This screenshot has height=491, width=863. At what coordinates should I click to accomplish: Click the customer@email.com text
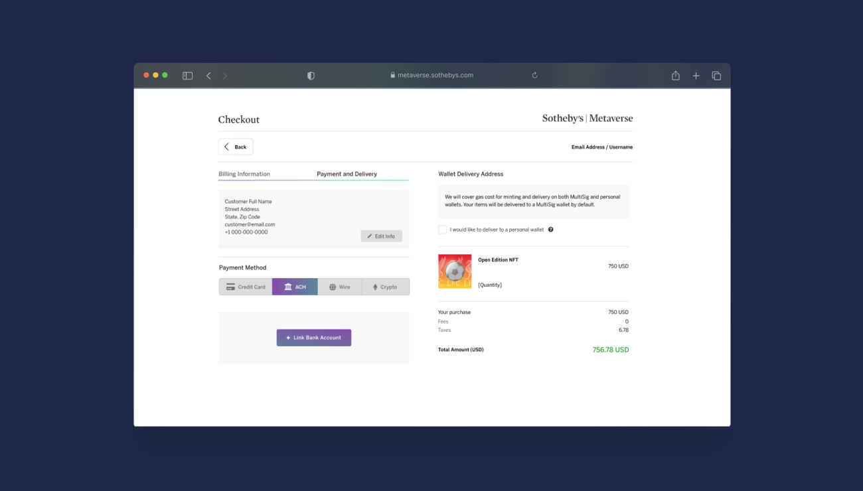(x=250, y=224)
